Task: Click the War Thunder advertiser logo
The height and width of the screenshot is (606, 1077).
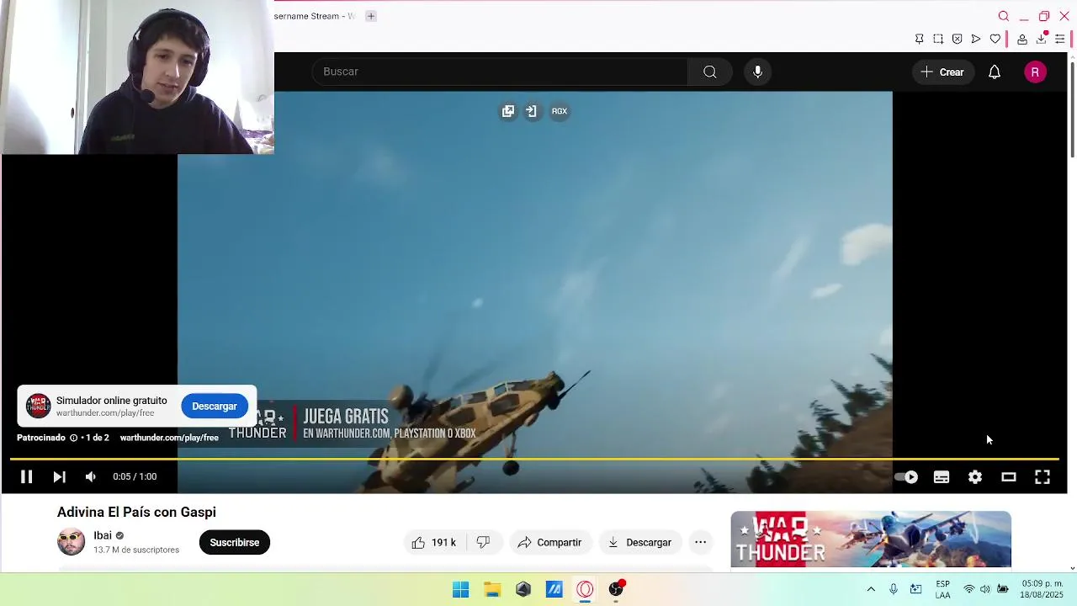Action: tap(38, 406)
